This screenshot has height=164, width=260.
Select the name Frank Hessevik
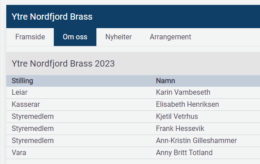[180, 128]
